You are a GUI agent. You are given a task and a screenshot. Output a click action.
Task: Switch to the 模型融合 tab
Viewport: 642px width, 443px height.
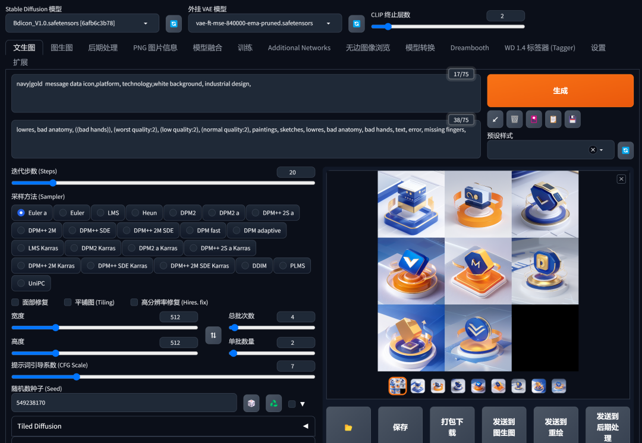pos(207,48)
